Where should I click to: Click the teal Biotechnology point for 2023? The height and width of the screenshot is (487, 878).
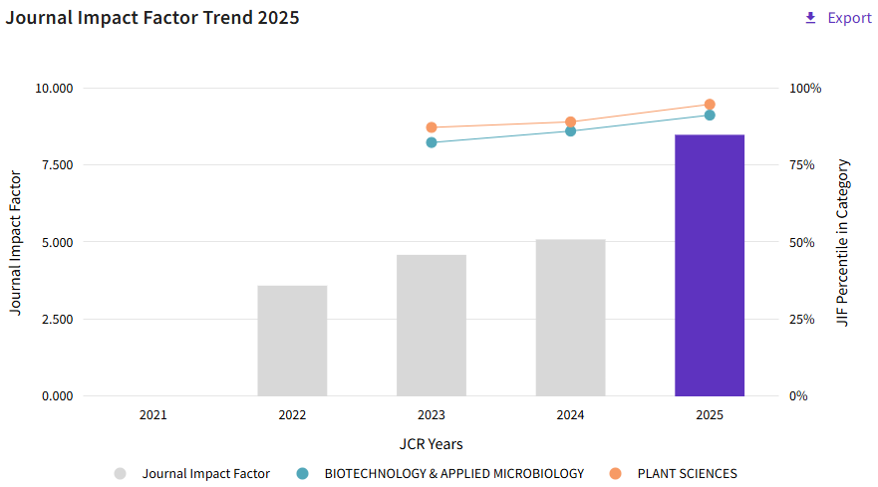(x=432, y=142)
